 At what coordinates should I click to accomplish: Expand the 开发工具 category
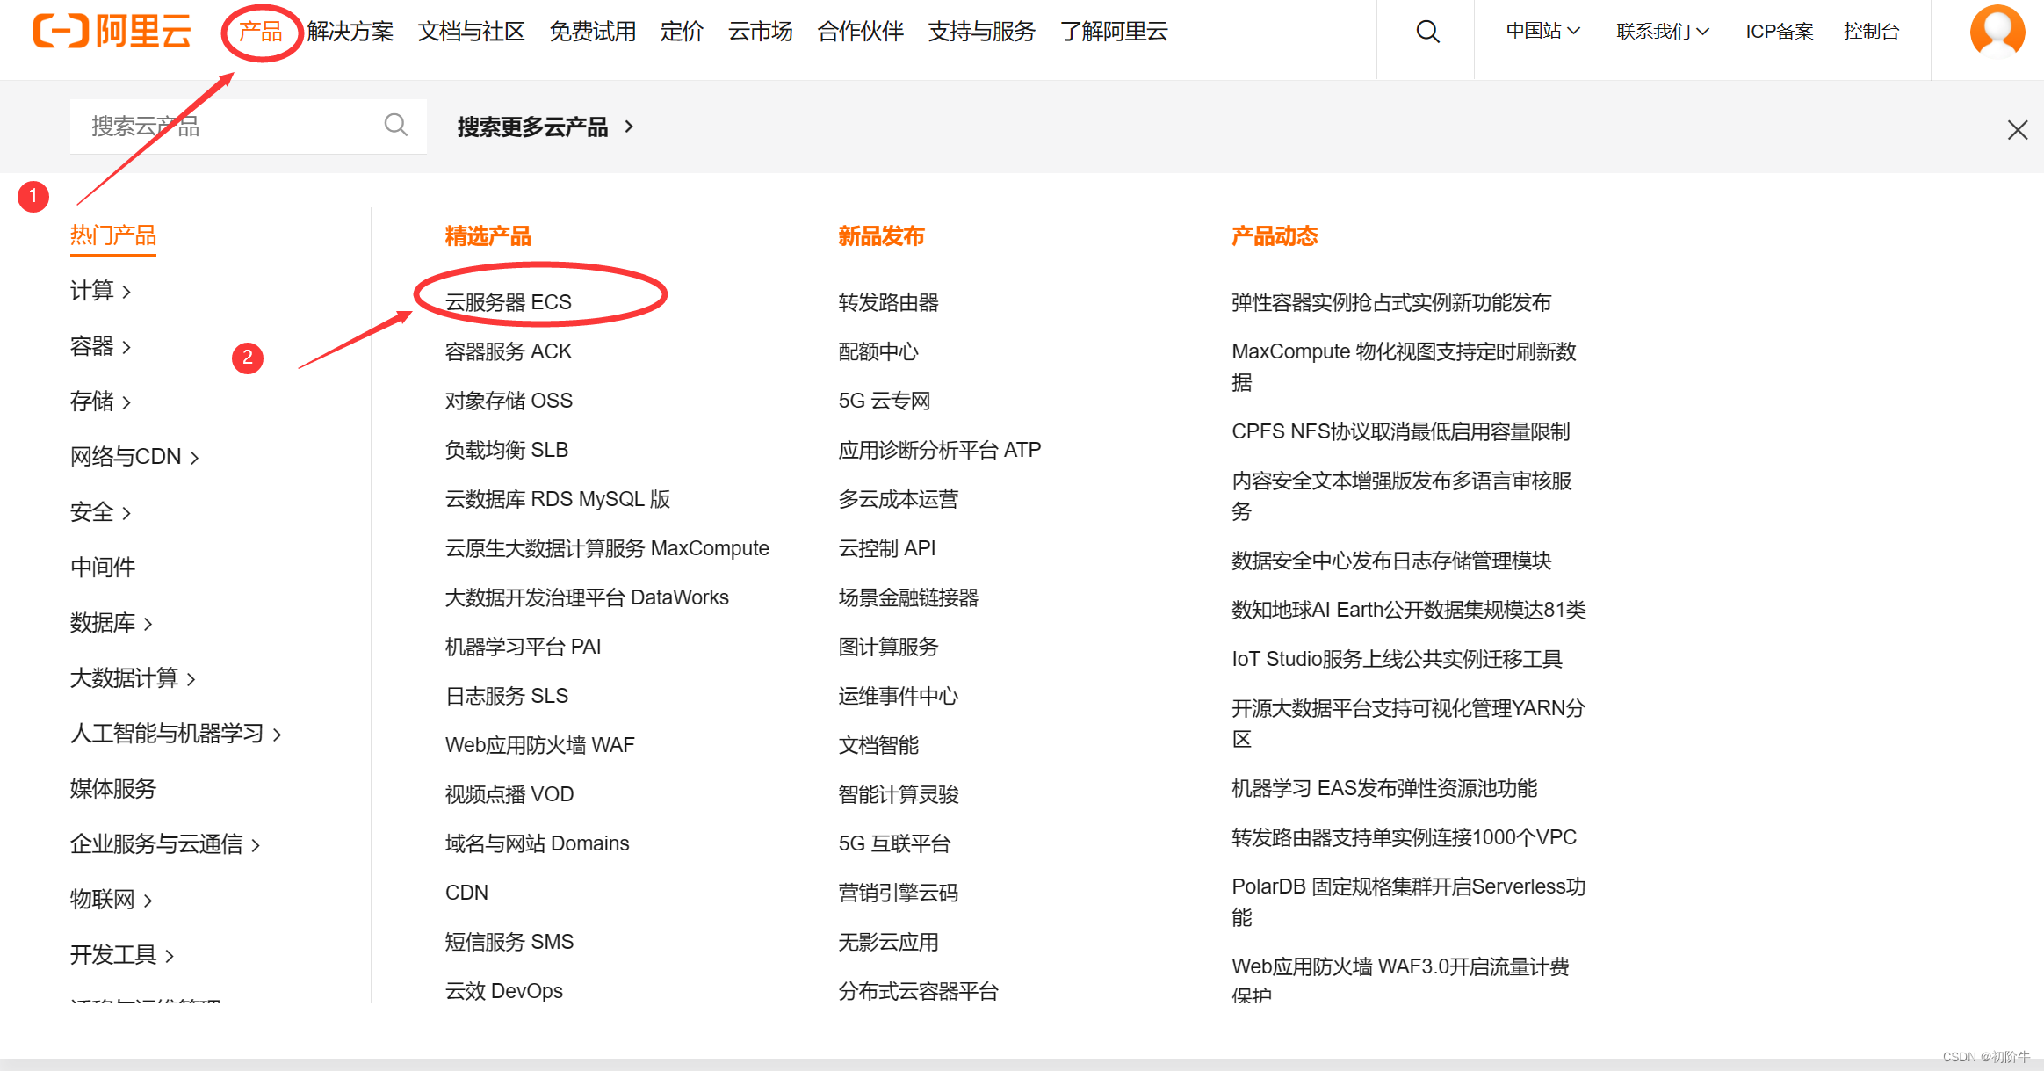coord(122,955)
